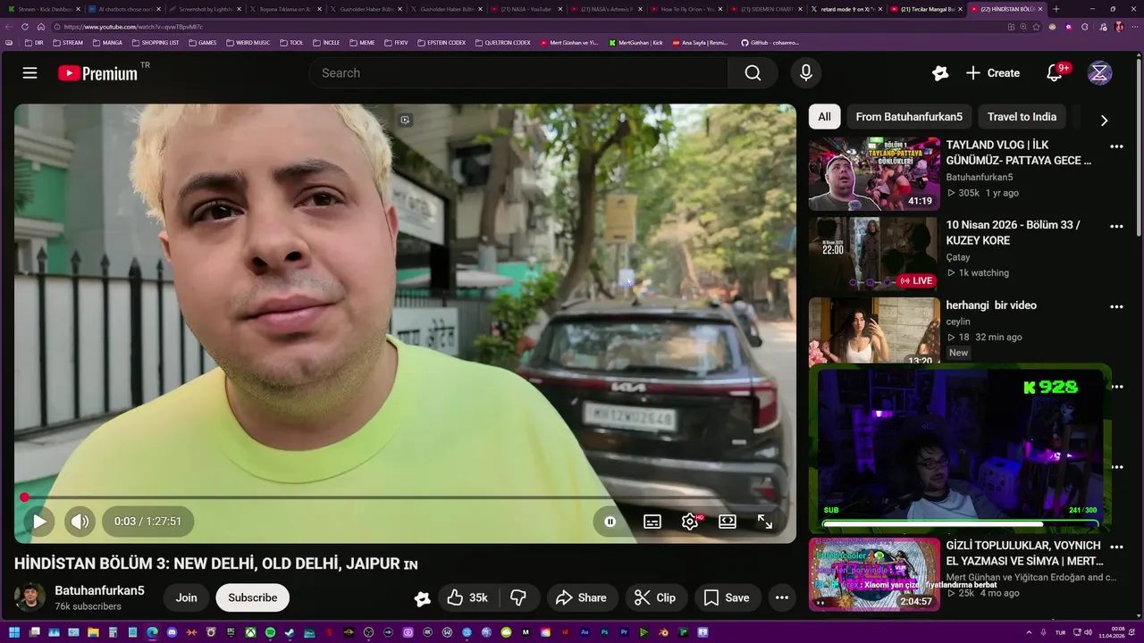
Task: Open the player settings gear
Action: click(690, 522)
